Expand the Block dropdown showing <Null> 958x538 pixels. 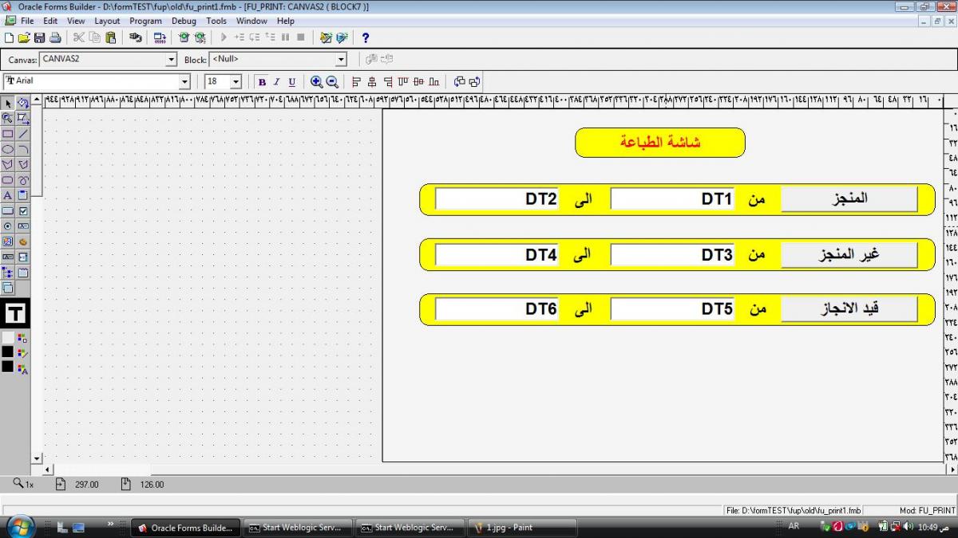341,60
